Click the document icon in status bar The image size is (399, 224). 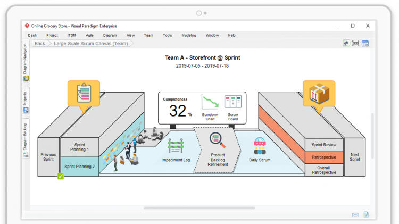click(366, 215)
